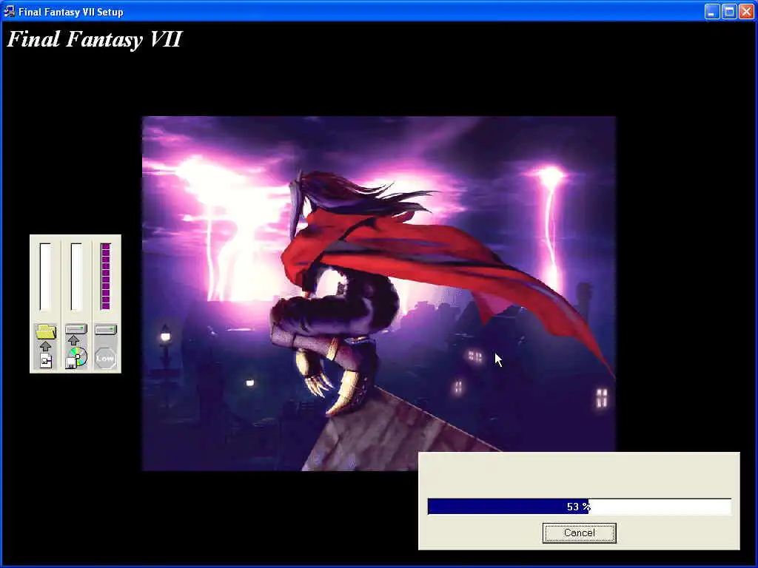
Task: Click the hard drive icon above the Low sign
Action: click(106, 329)
